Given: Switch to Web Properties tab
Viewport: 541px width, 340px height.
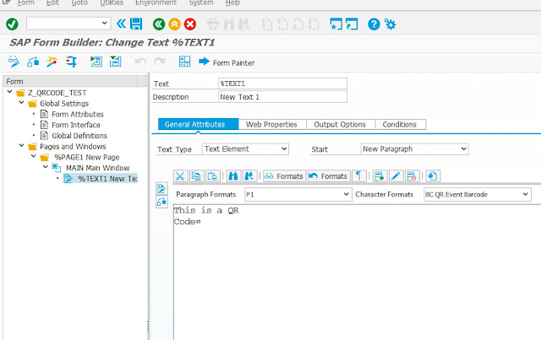Looking at the screenshot, I should pos(271,124).
